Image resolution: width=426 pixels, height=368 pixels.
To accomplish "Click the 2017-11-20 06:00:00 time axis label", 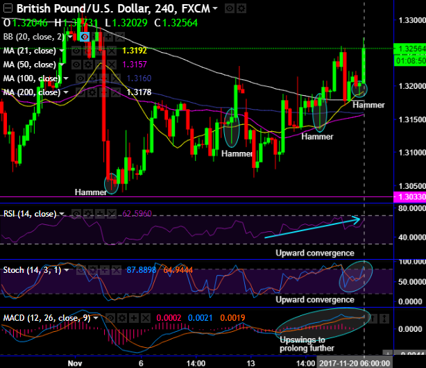I will click(x=355, y=363).
